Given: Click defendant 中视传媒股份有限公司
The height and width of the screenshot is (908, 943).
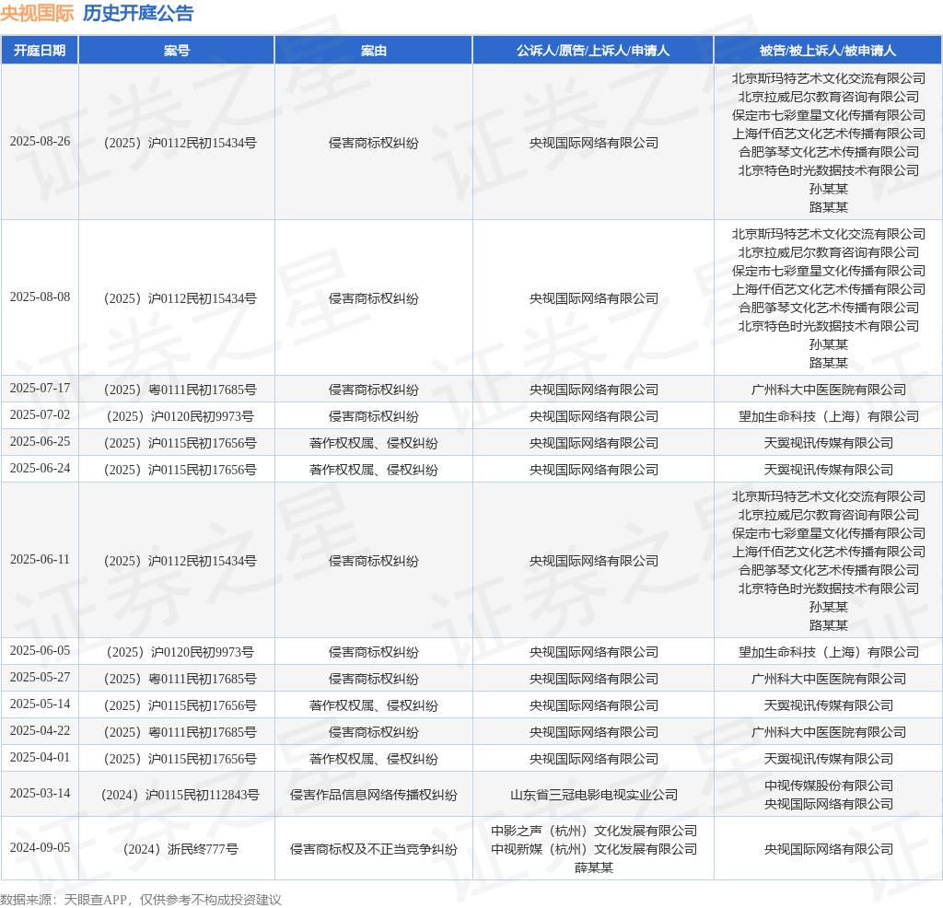Looking at the screenshot, I should click(x=828, y=786).
